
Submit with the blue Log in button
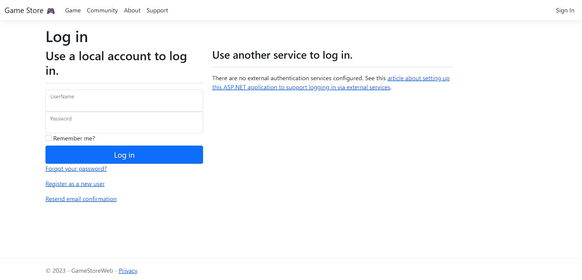124,155
